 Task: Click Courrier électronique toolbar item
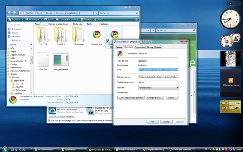tap(67, 19)
